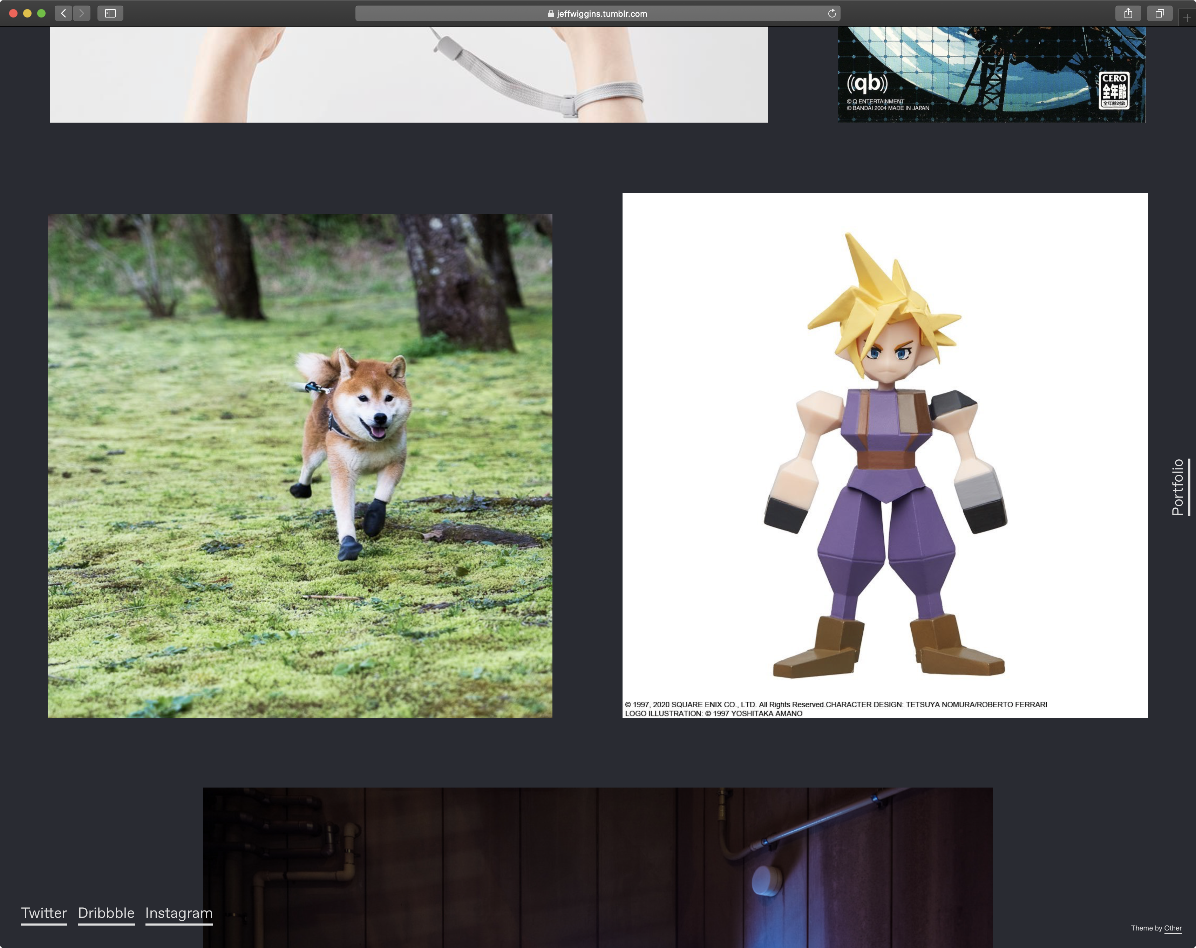Toggle the Safari sidebar icon
This screenshot has height=948, width=1196.
click(110, 13)
